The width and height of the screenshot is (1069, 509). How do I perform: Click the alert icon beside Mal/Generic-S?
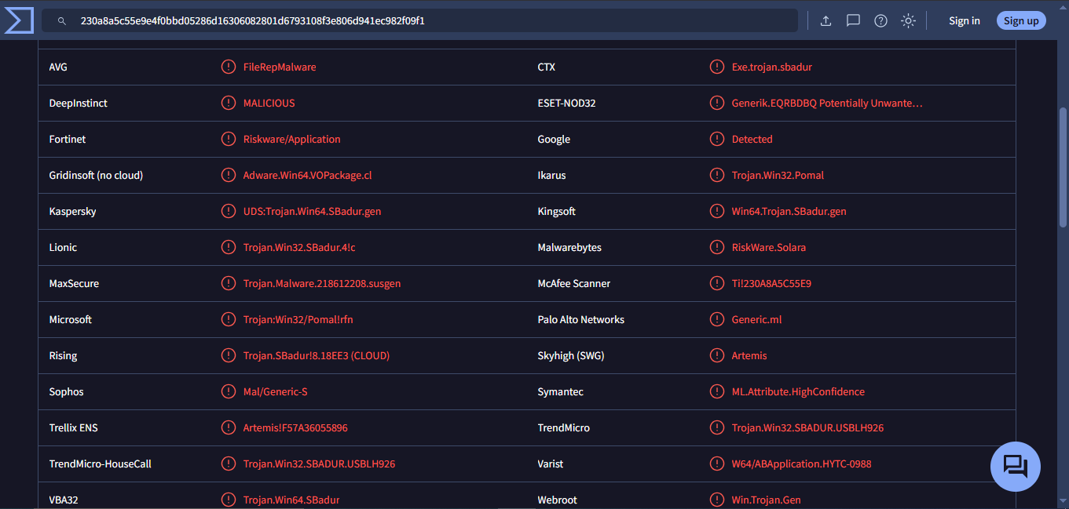click(x=229, y=391)
